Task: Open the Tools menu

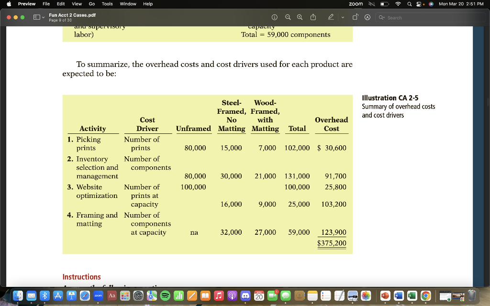Action: coord(107,4)
